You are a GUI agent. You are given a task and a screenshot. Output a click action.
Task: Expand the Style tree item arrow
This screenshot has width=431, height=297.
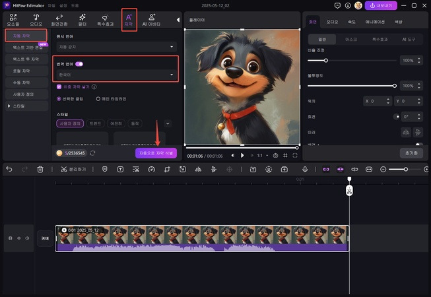[x=9, y=106]
